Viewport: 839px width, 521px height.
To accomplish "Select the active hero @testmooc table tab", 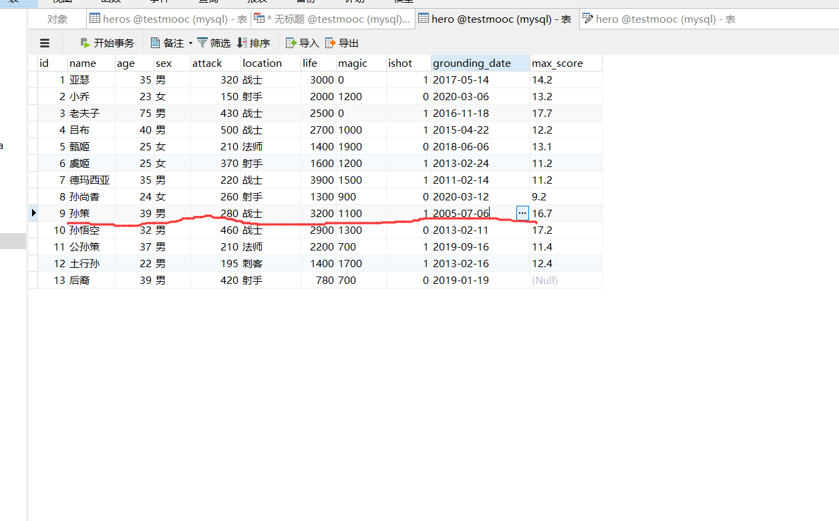I will 496,19.
